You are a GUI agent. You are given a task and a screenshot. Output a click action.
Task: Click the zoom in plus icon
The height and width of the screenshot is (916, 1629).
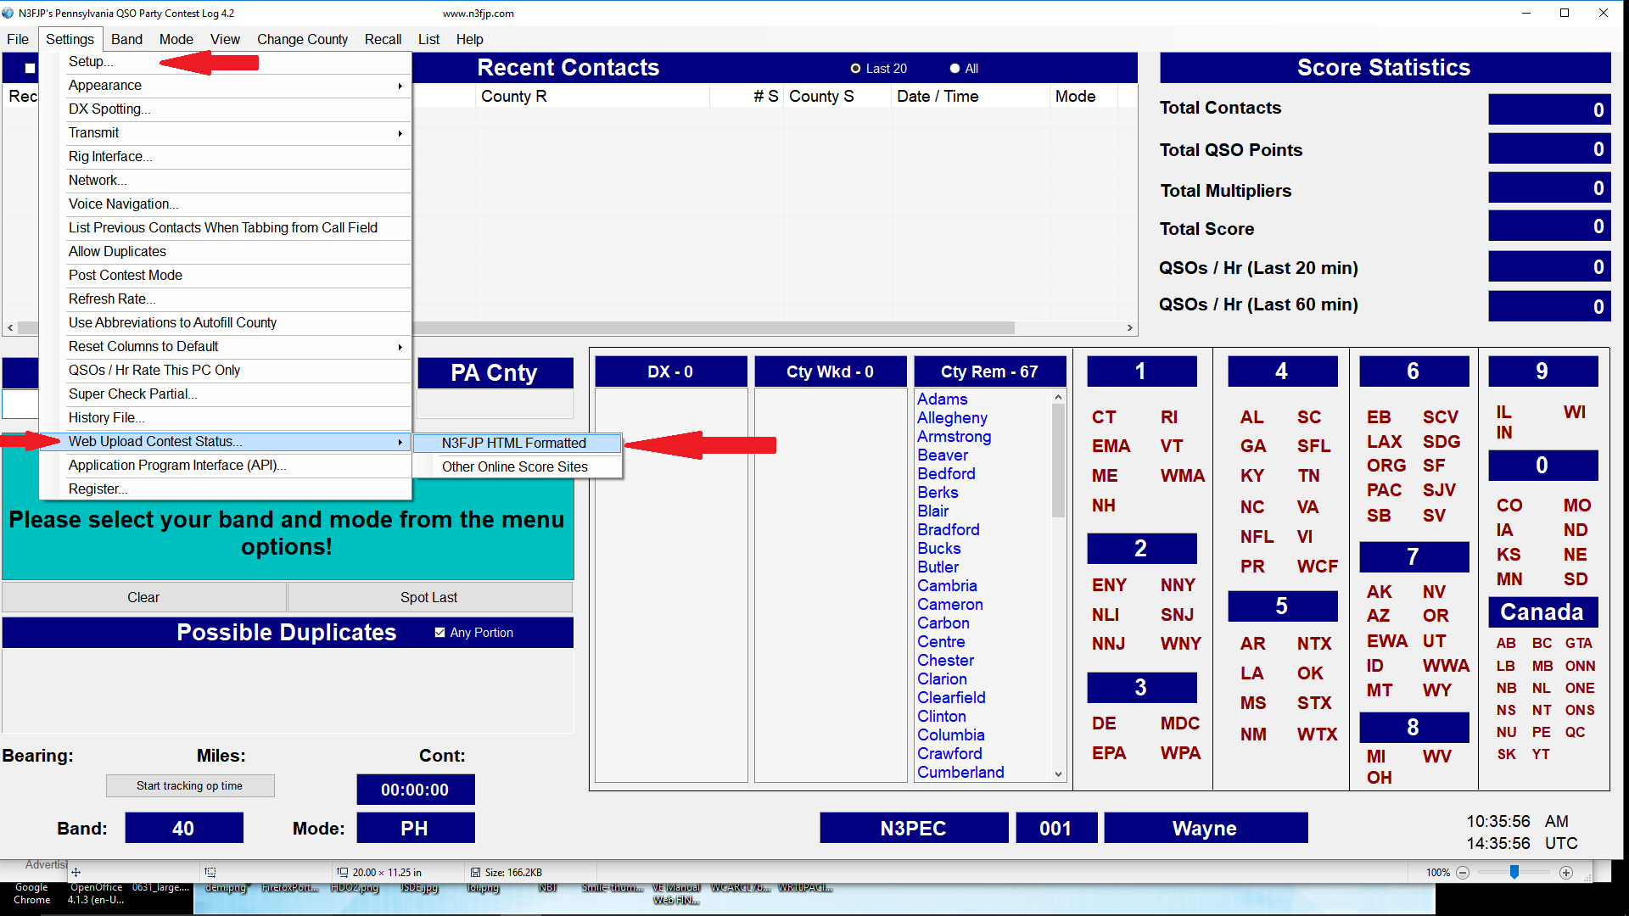(1566, 873)
